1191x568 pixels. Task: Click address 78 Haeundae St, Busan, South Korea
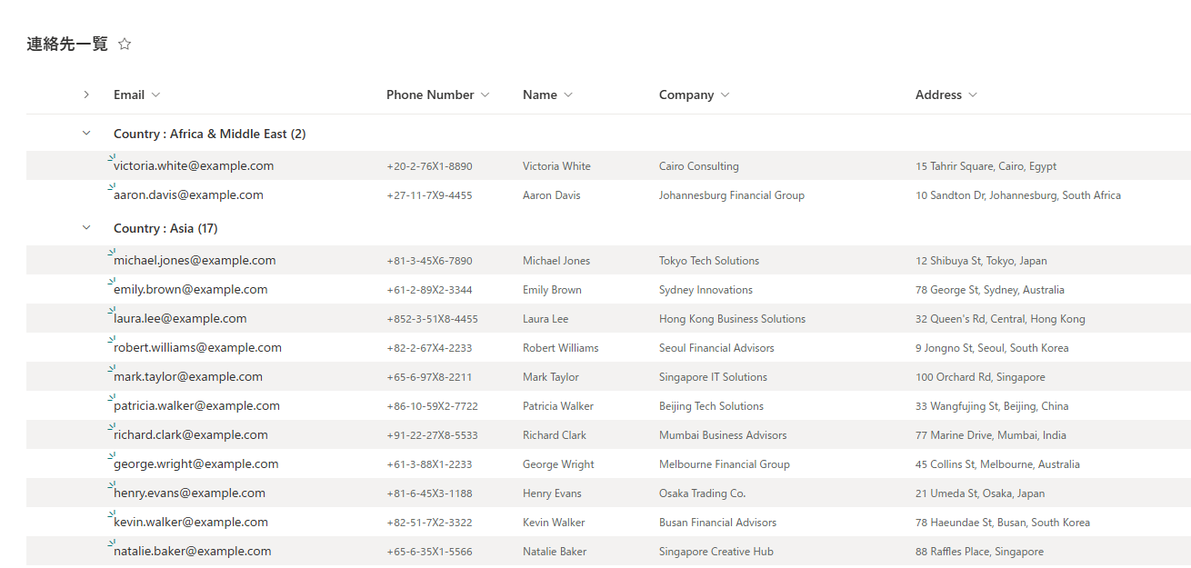tap(1003, 523)
